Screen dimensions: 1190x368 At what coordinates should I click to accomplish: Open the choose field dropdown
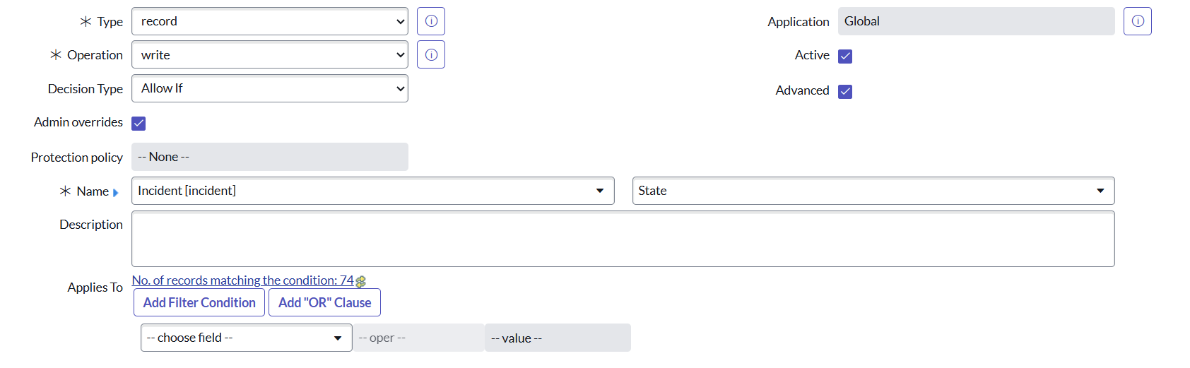click(246, 338)
